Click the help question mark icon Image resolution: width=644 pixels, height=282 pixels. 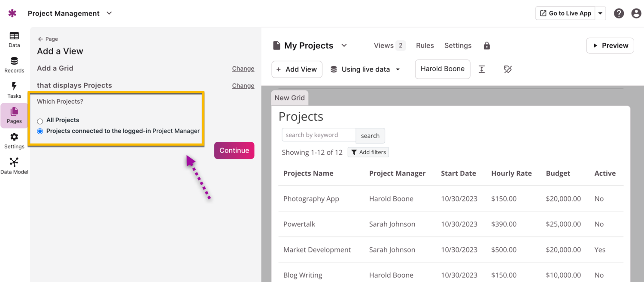click(x=619, y=13)
